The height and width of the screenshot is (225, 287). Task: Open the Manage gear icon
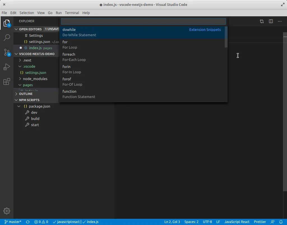click(x=7, y=211)
